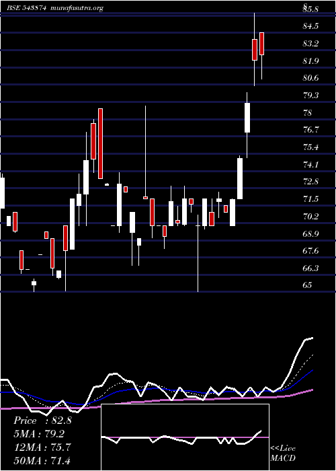Click the 67.6 price axis label
This screenshot has height=471, width=336.
310,251
